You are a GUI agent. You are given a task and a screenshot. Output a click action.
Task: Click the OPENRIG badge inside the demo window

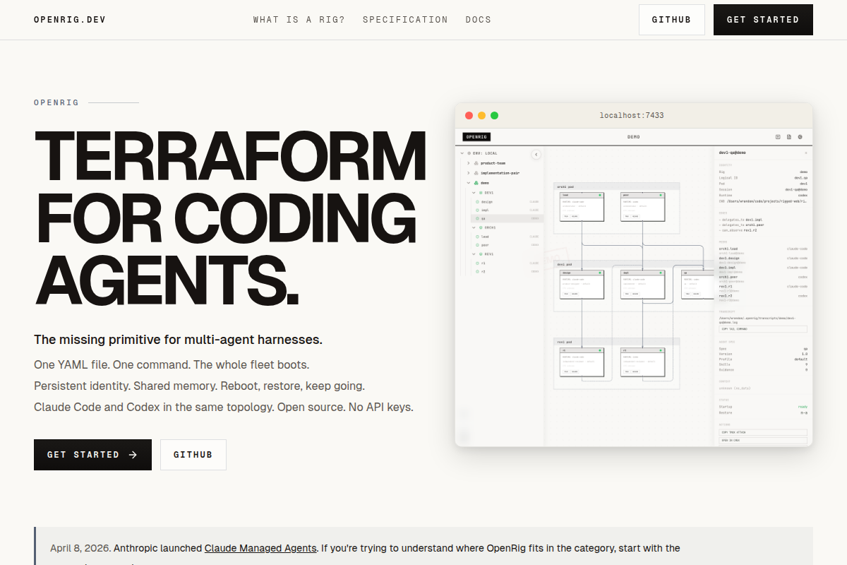476,137
